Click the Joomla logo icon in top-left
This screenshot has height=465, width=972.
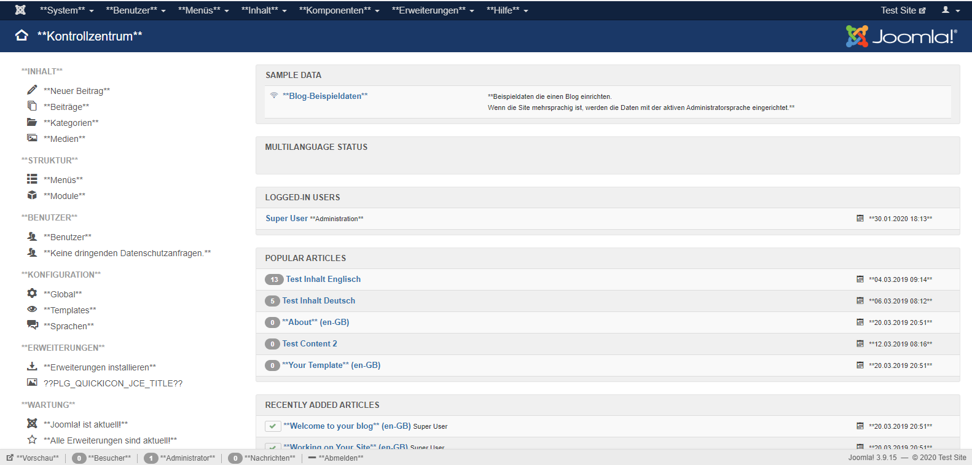20,10
